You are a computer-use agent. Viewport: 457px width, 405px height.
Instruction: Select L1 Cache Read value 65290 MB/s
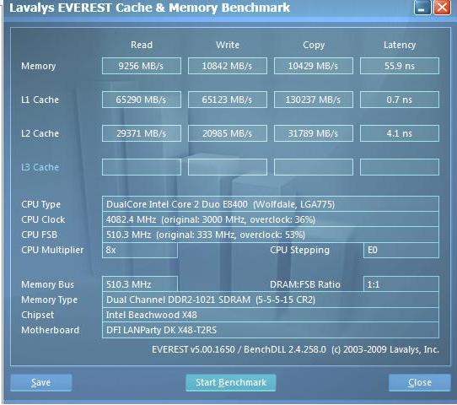point(142,100)
